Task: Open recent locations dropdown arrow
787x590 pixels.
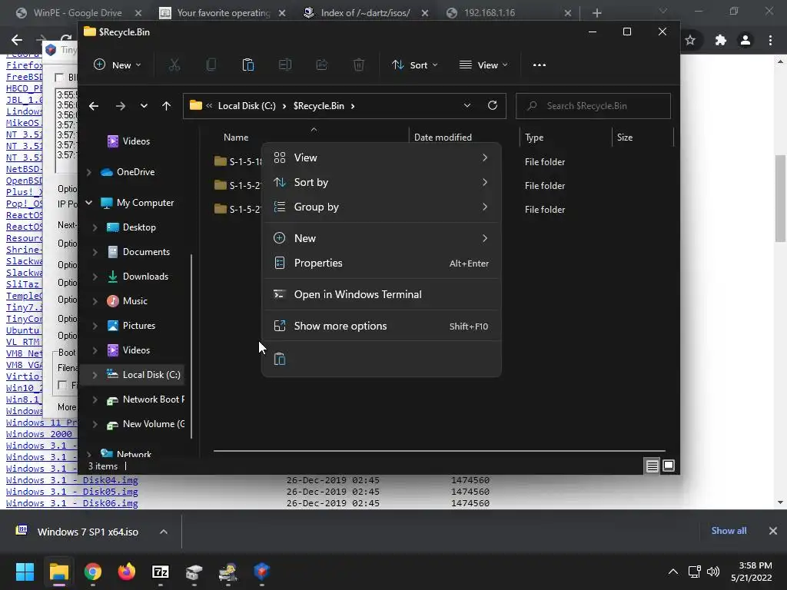Action: [144, 106]
